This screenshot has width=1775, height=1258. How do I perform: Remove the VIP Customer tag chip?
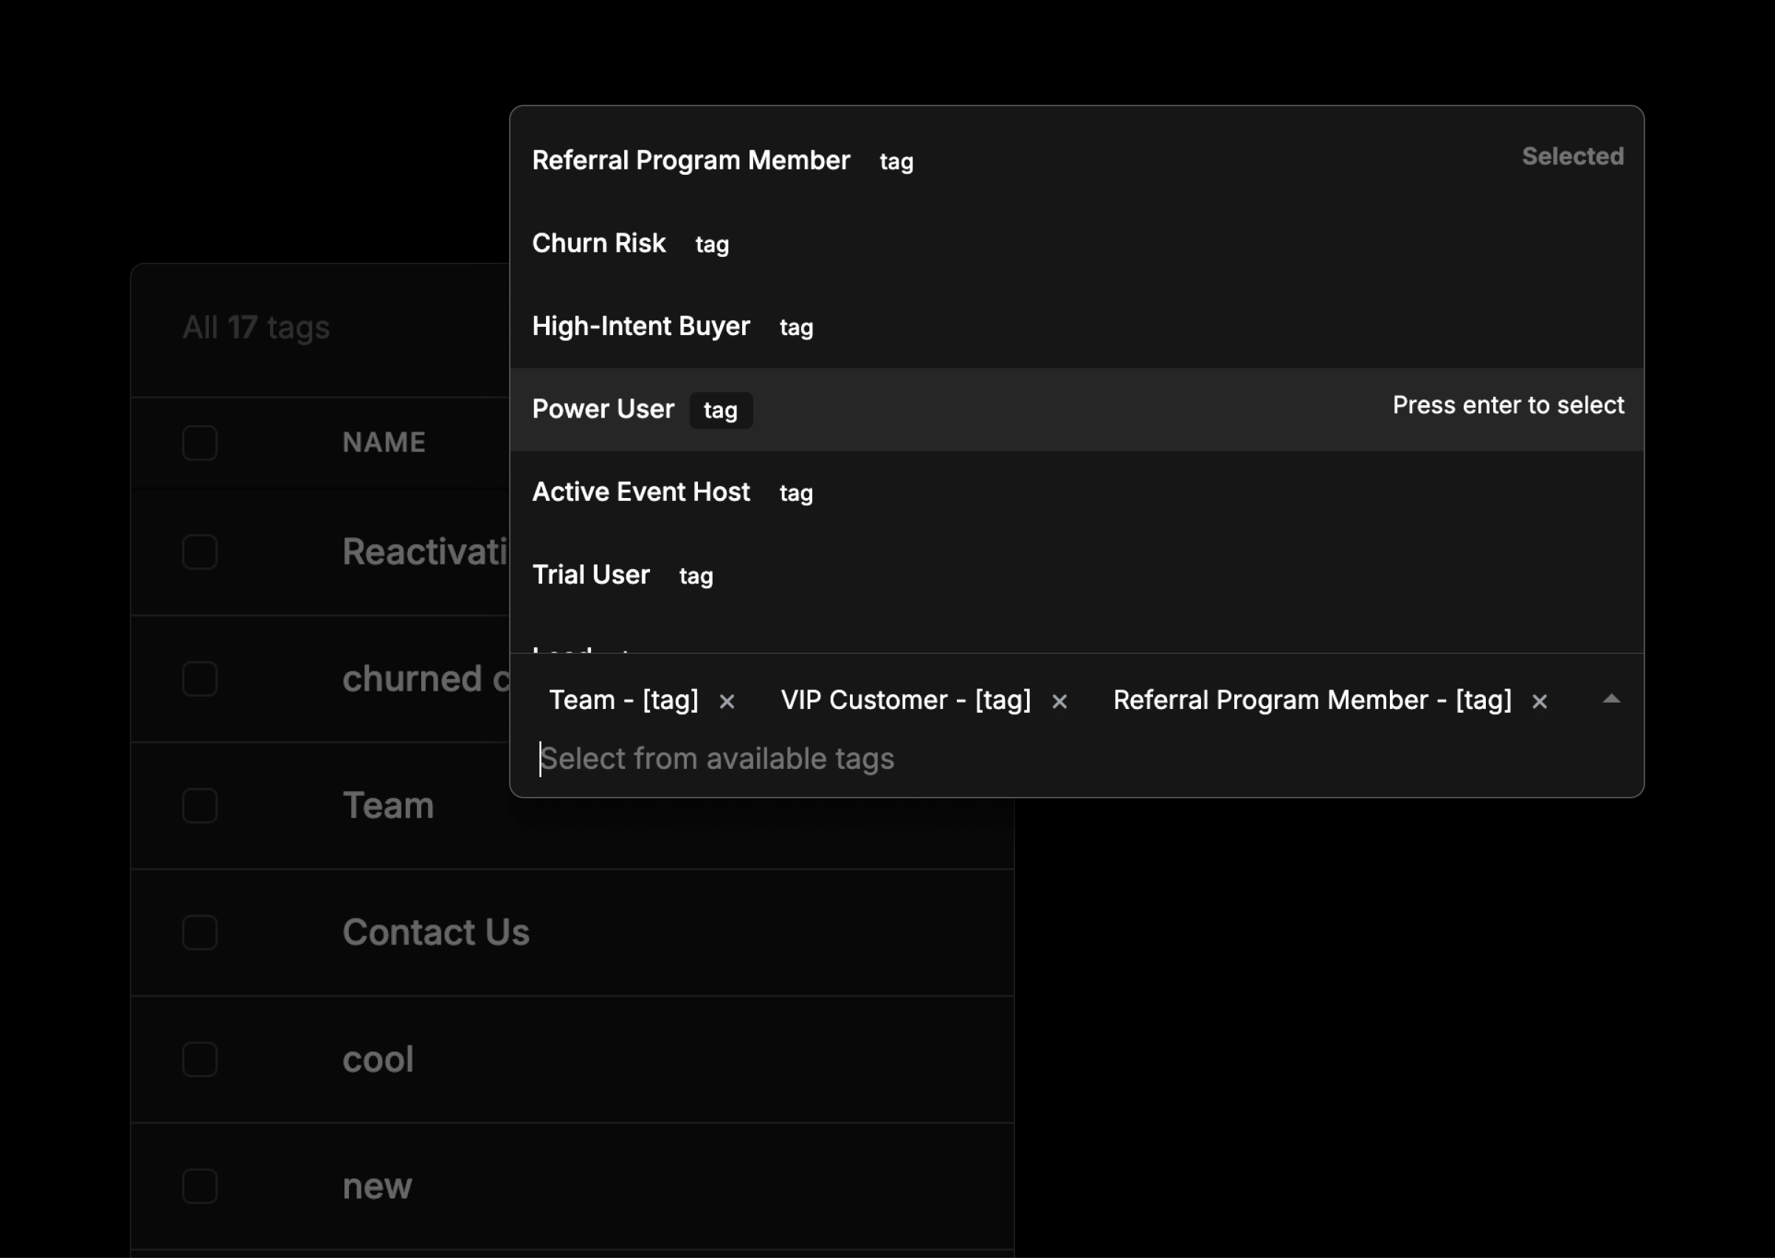tap(1059, 702)
